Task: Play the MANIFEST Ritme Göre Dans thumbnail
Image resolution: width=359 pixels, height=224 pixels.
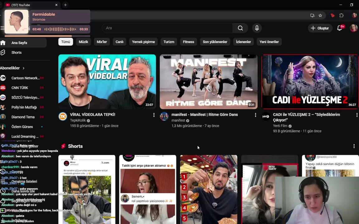Action: pyautogui.click(x=208, y=82)
